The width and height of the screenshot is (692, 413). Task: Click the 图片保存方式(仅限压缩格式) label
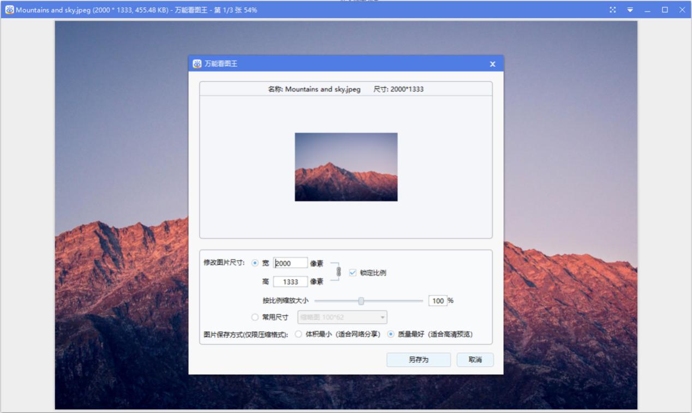(246, 334)
